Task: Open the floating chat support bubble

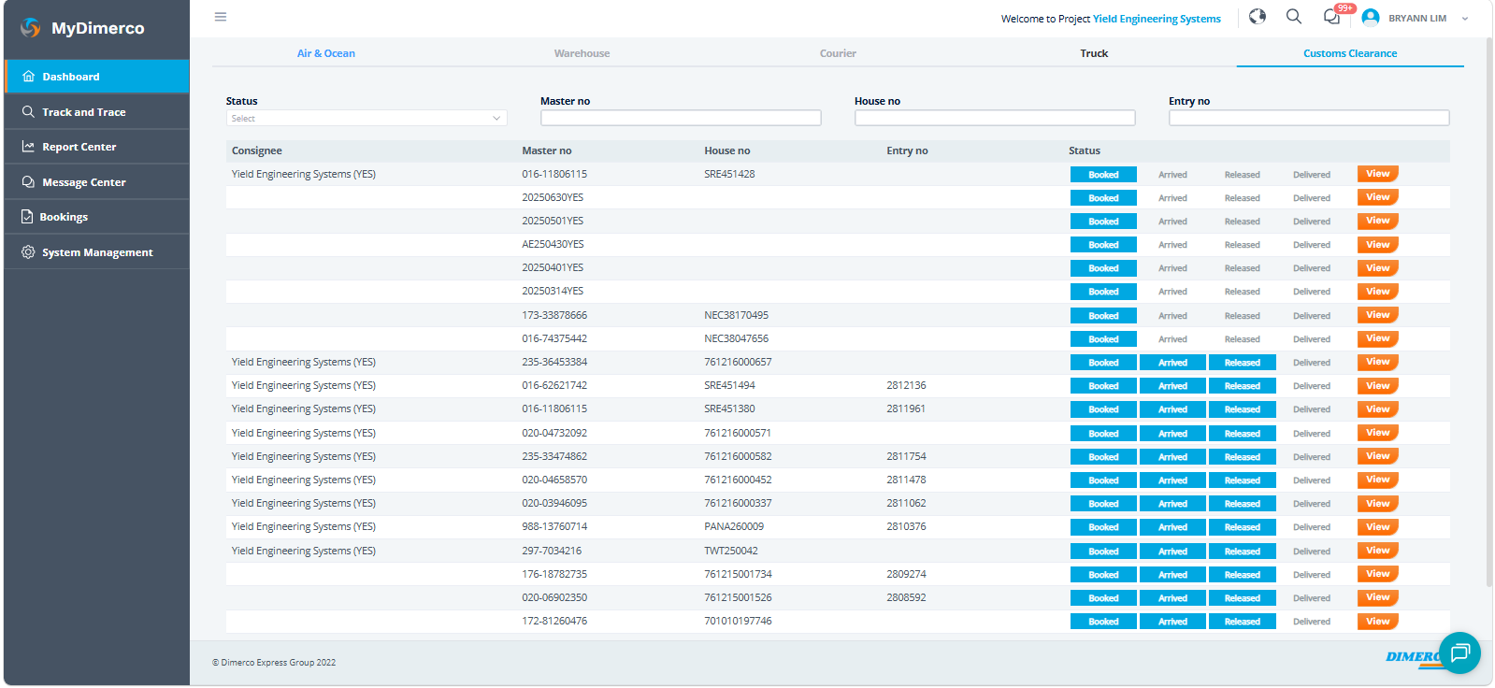Action: coord(1459,652)
